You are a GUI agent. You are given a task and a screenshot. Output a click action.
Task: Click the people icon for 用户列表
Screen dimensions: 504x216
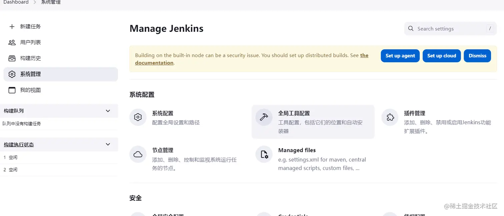point(12,42)
